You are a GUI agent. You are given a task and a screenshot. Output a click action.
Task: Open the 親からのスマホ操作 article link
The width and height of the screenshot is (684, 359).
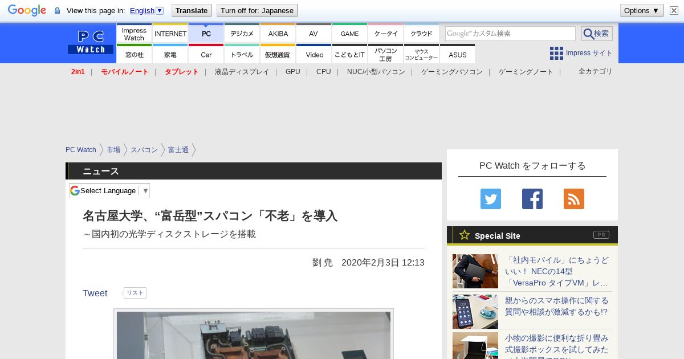coord(556,306)
